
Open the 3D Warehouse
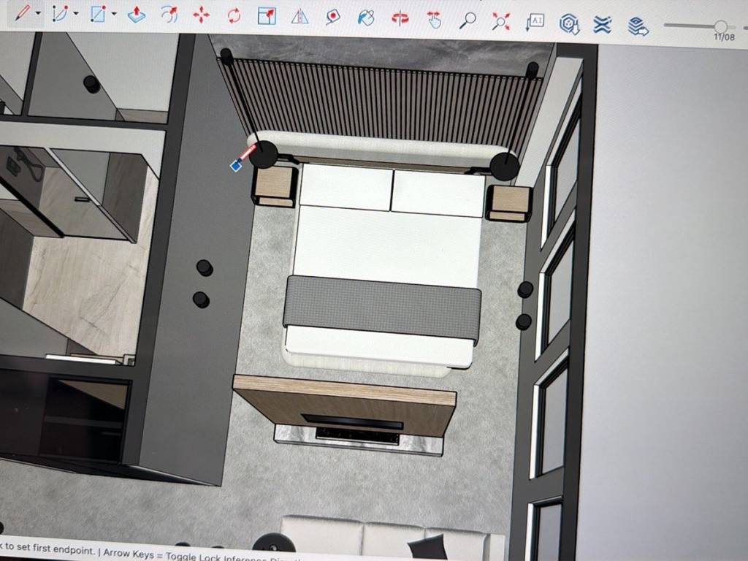point(569,25)
